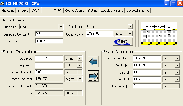This screenshot has height=106, width=183.
Task: Close the TXLINE 2003 window
Action: coord(180,3)
